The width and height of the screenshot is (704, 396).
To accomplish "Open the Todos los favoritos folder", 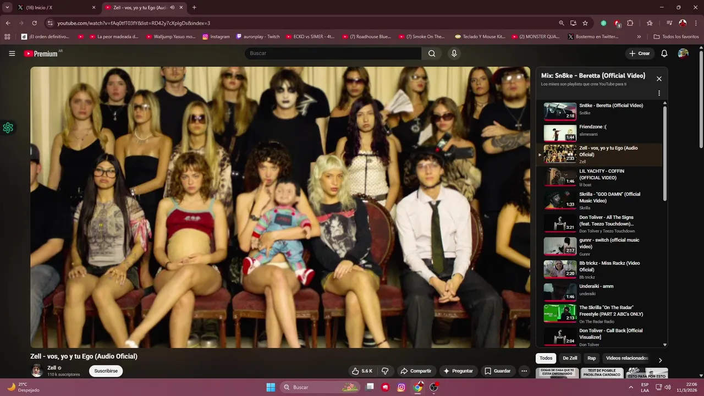I will pos(676,37).
